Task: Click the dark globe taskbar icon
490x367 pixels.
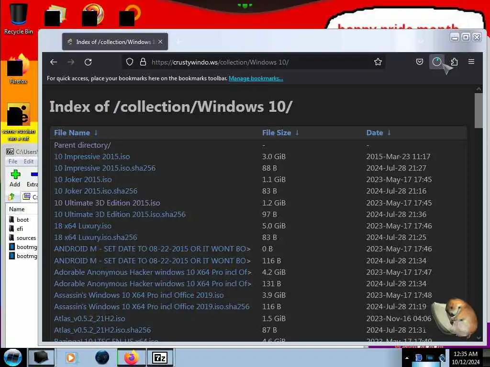Action: click(102, 357)
